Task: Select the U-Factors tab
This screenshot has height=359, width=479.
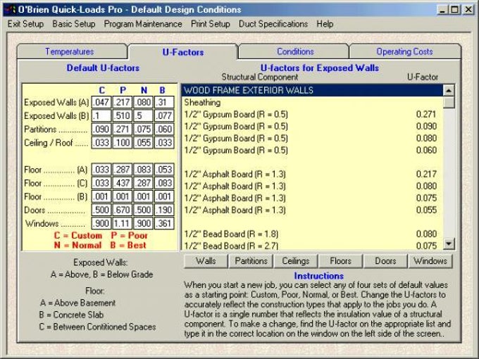Action: point(183,52)
